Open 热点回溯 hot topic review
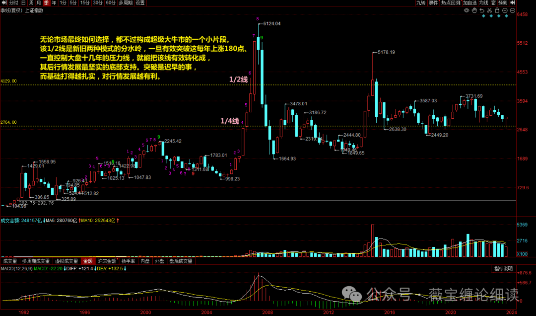 [451, 3]
